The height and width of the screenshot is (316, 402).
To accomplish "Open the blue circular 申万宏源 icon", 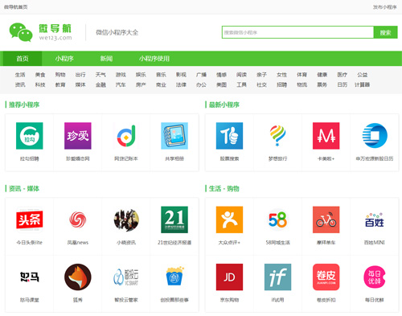I will pyautogui.click(x=375, y=136).
